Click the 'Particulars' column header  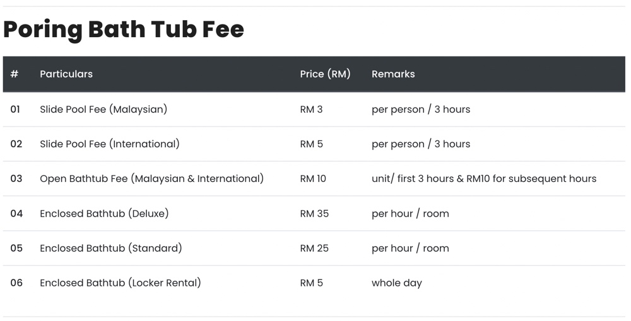tap(66, 74)
